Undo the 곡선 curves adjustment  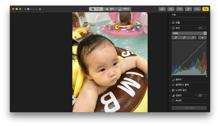(196, 28)
